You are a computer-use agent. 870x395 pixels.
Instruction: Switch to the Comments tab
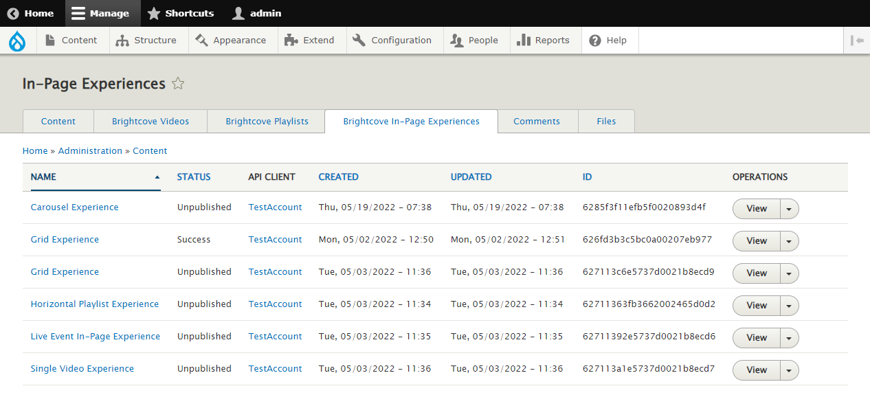[537, 122]
